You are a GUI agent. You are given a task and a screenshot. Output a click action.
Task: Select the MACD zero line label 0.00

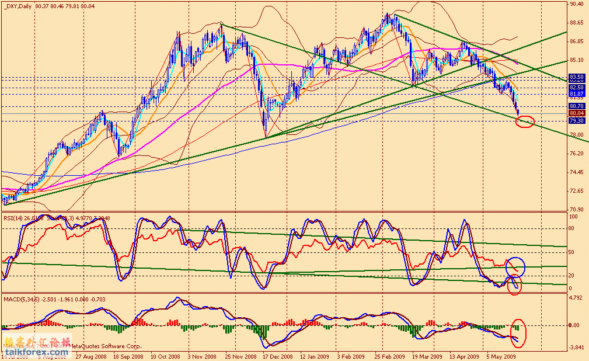(575, 325)
